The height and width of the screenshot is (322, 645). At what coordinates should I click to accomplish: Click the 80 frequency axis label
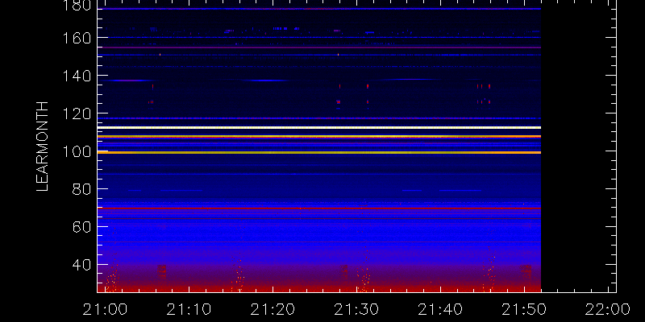point(81,189)
